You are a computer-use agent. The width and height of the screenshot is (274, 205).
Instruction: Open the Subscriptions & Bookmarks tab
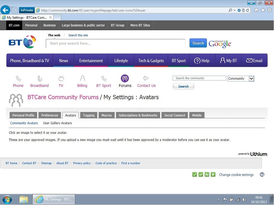(138, 115)
